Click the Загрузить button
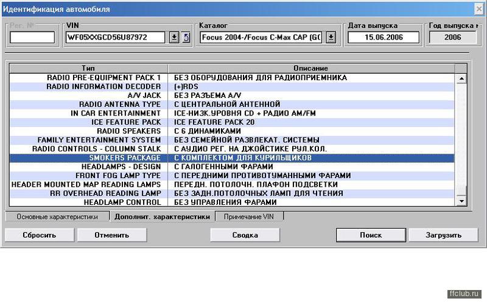 point(443,235)
